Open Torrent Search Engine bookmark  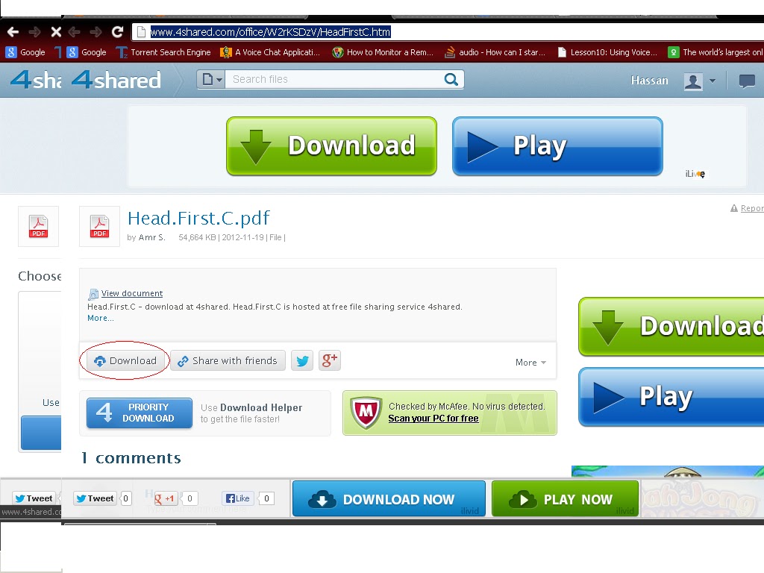click(x=163, y=52)
